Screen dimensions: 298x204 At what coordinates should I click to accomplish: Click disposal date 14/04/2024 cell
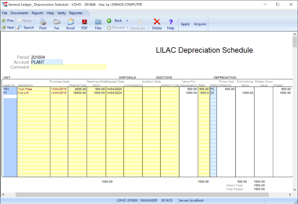(115, 93)
